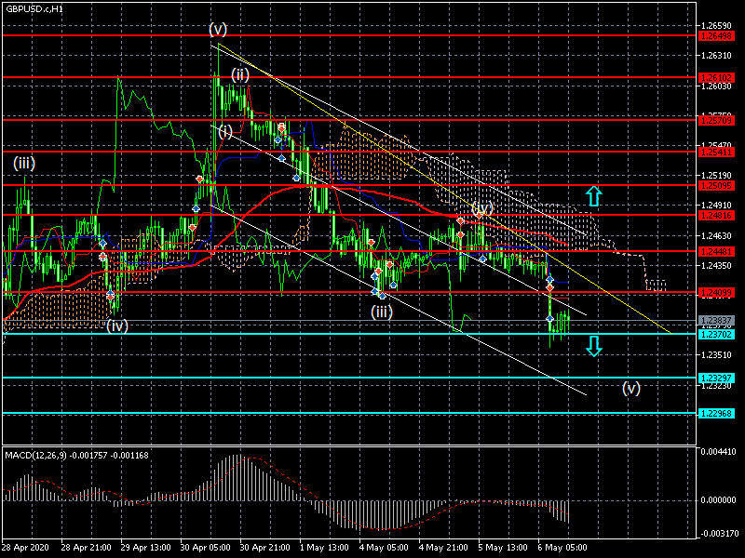The width and height of the screenshot is (745, 558).
Task: Select the 1.25709 red price level tag
Action: [716, 121]
